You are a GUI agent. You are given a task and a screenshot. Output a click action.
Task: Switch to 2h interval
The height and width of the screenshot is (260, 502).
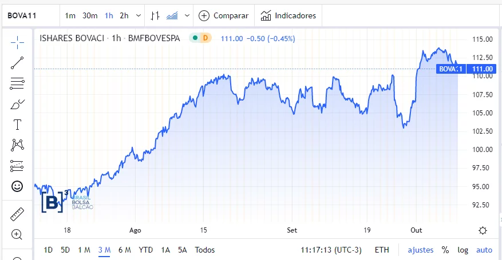(124, 15)
